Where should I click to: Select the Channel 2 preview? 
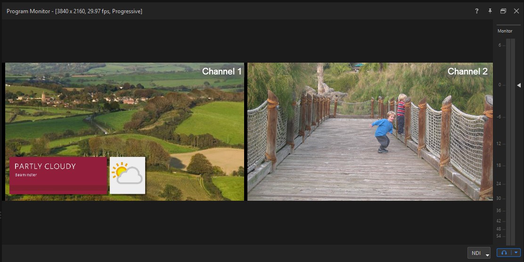click(x=370, y=131)
